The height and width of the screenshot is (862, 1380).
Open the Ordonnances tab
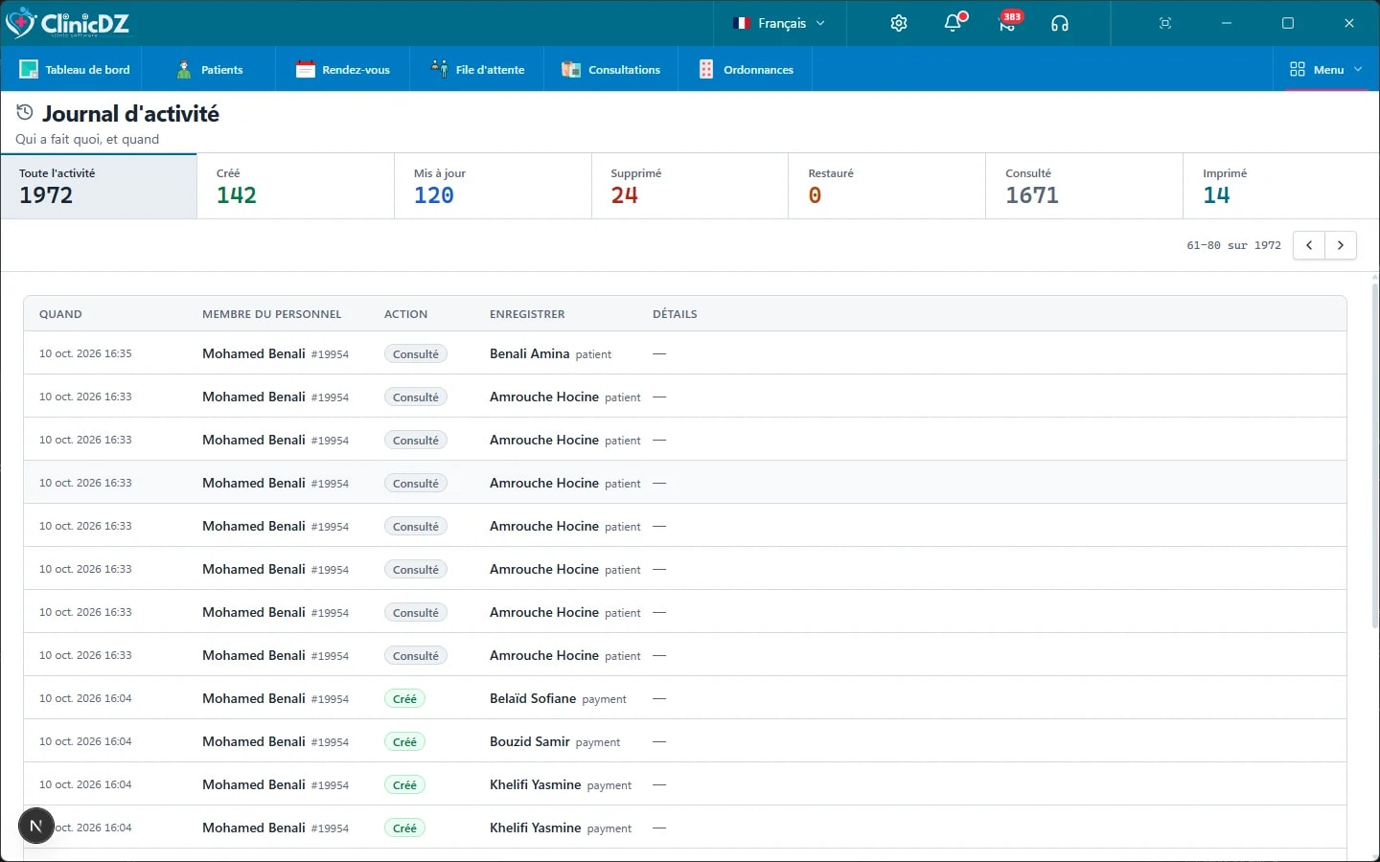point(746,69)
